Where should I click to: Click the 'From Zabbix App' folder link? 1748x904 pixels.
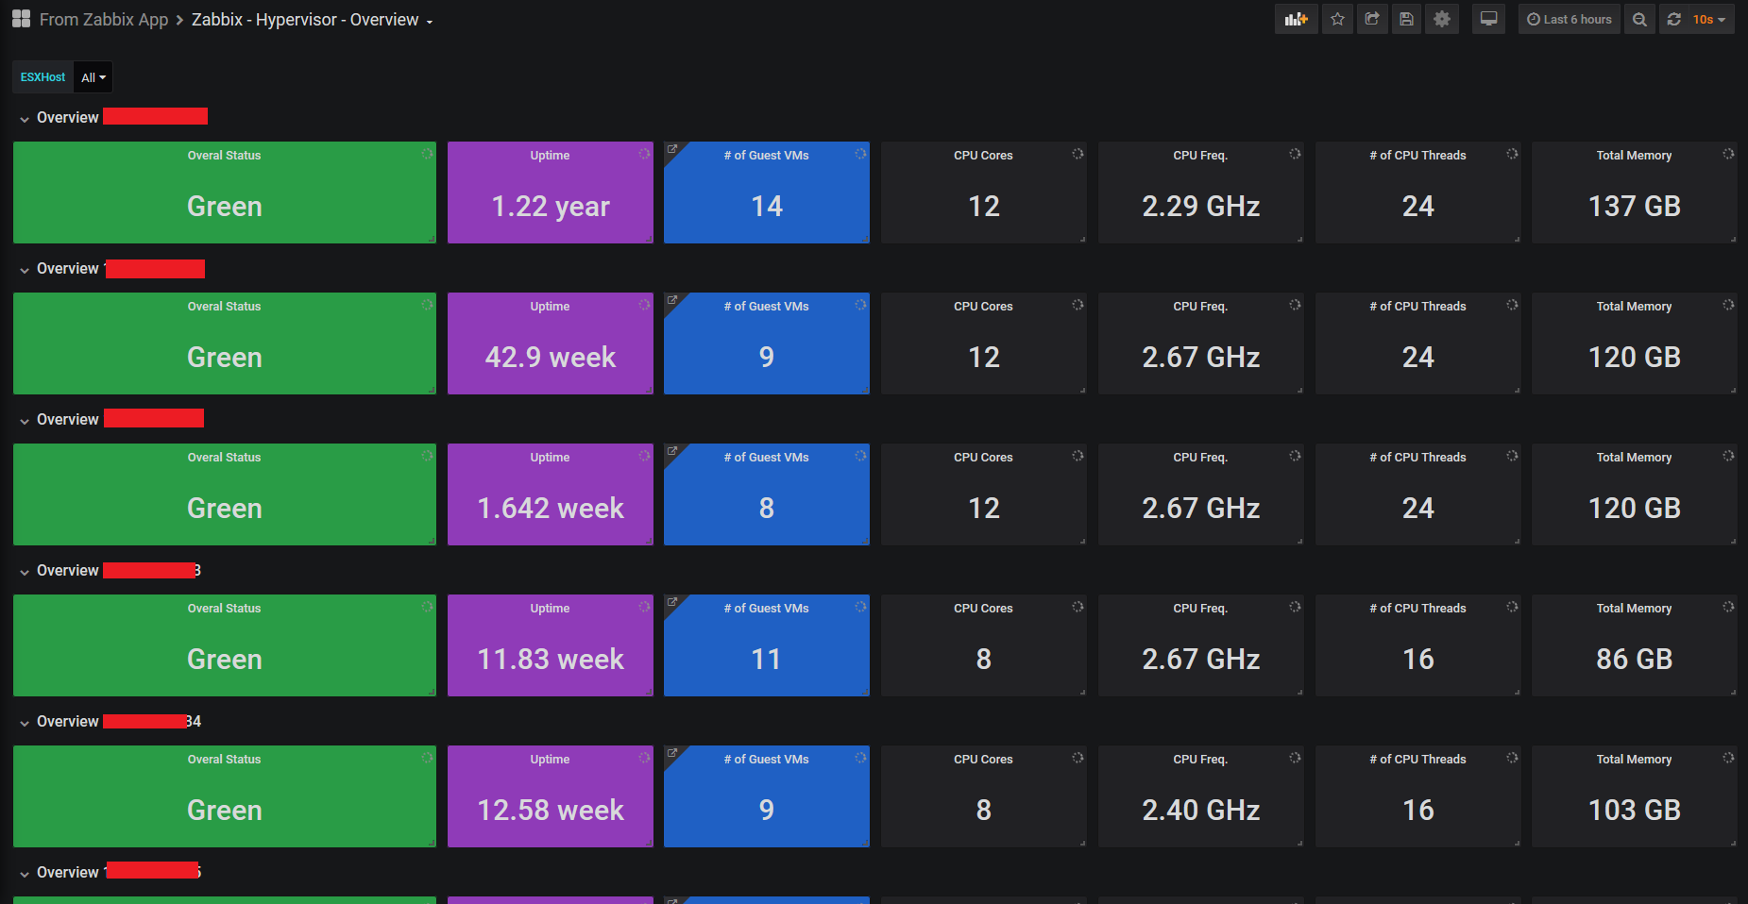pyautogui.click(x=104, y=20)
